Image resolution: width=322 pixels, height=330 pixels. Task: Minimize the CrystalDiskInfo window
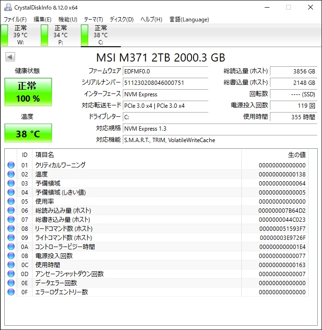(267, 7)
